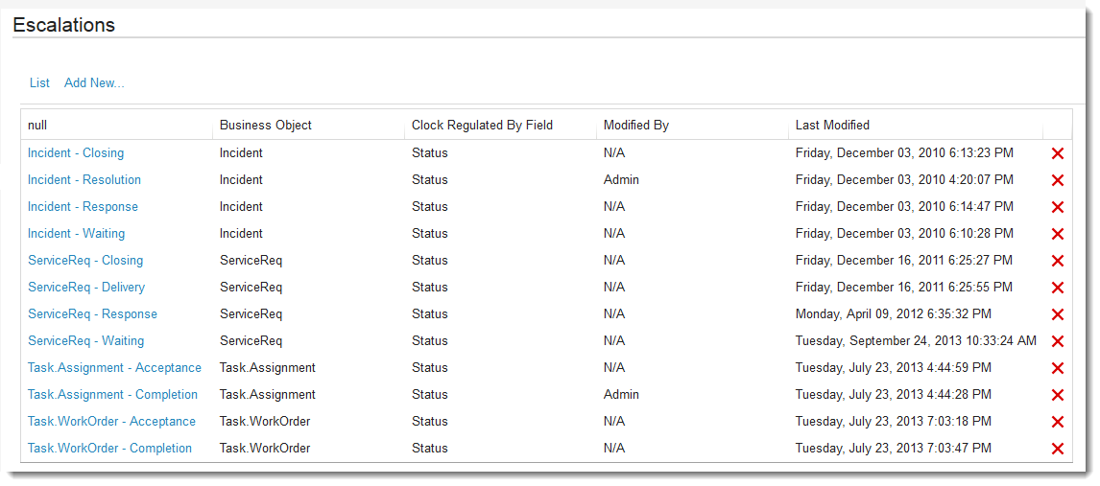Viewport: 1100px width, 486px height.
Task: Sort by Modified By column header
Action: click(636, 125)
